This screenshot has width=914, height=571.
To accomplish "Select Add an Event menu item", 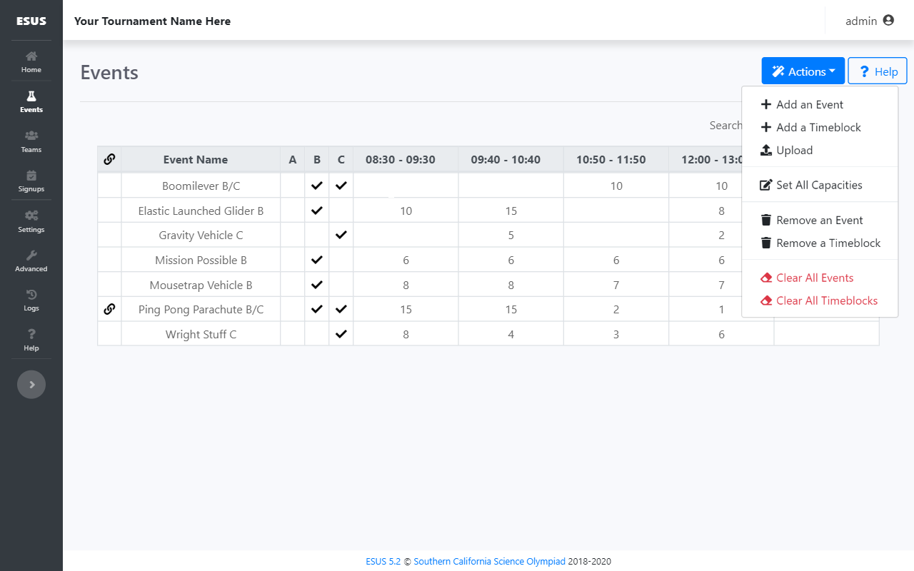I will pos(809,105).
